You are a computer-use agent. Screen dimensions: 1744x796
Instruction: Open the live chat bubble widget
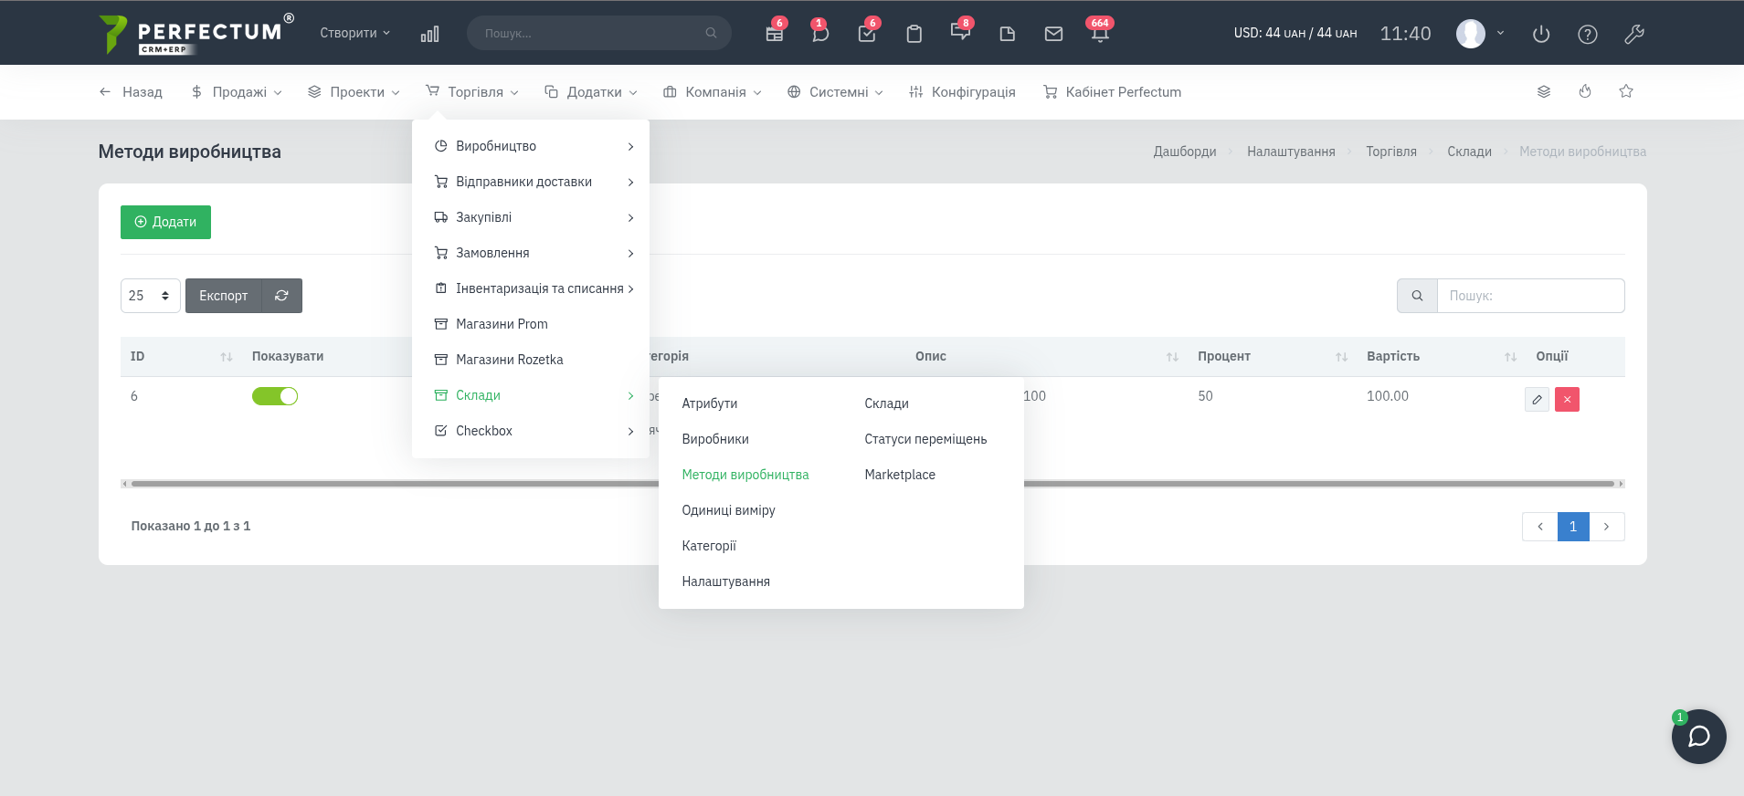tap(1698, 736)
